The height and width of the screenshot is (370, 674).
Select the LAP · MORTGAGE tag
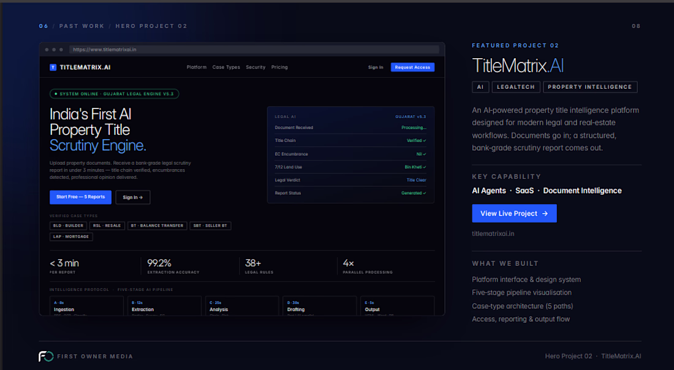(71, 237)
